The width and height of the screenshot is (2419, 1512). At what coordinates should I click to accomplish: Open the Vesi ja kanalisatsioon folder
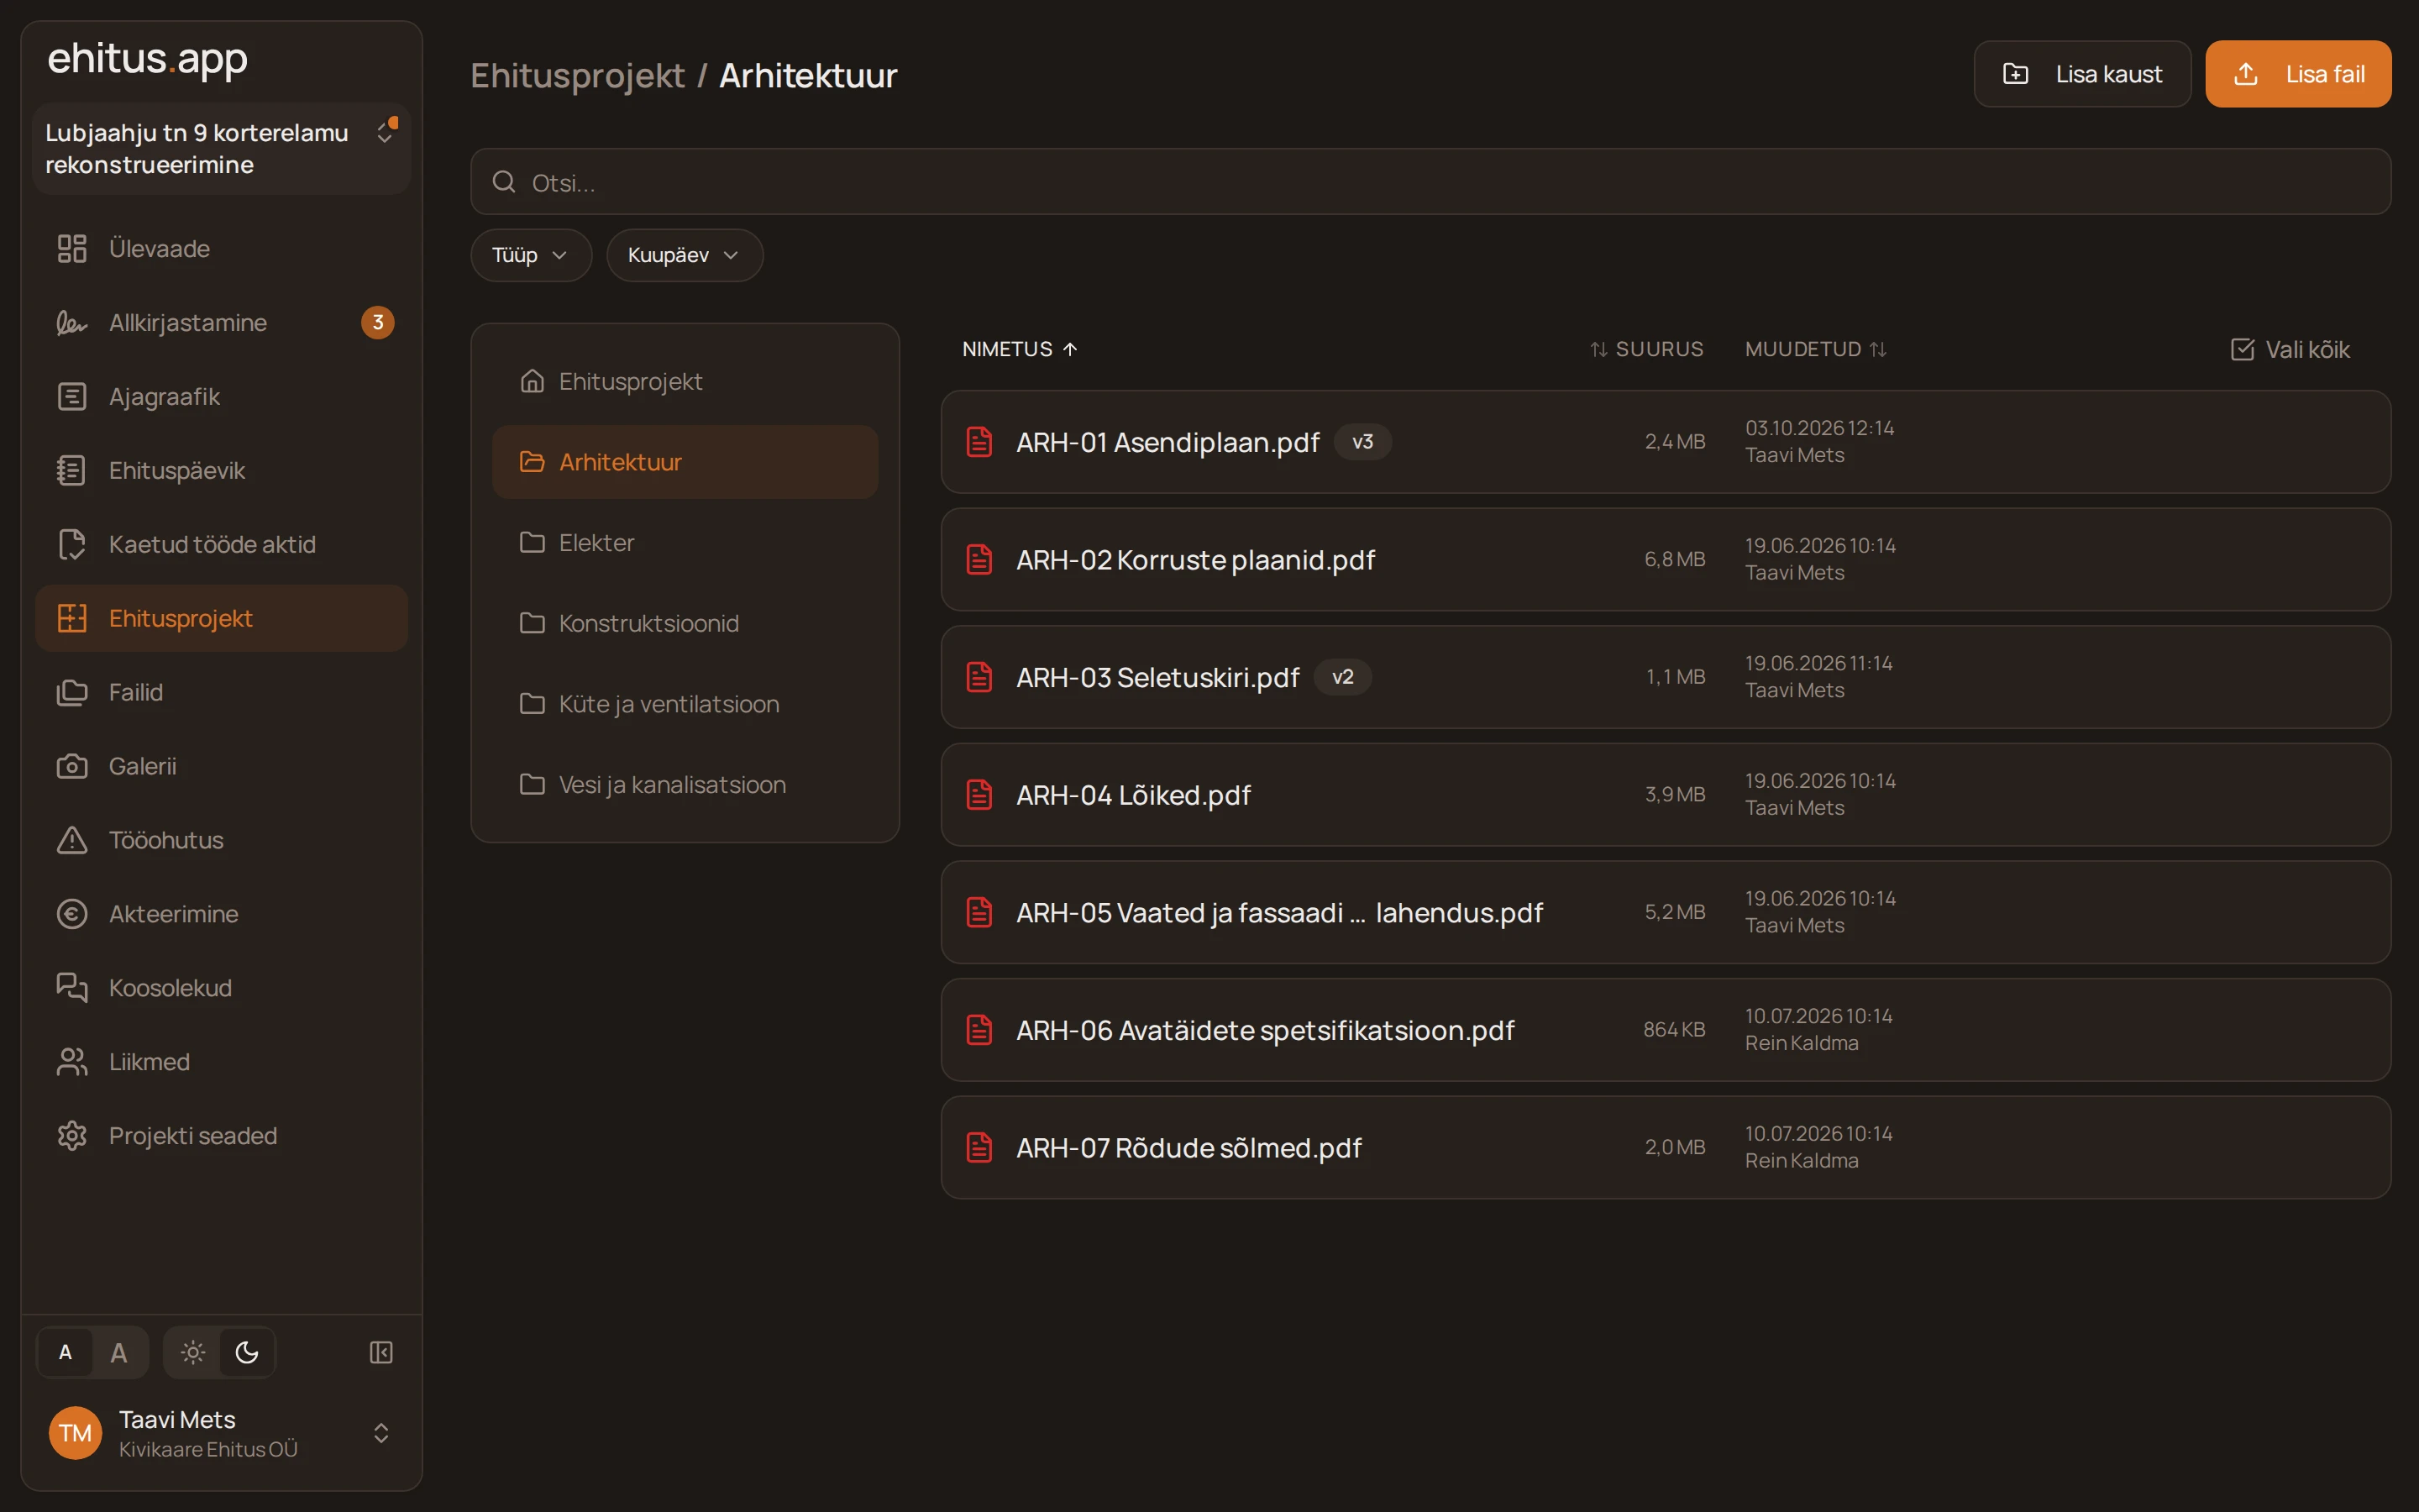[685, 785]
